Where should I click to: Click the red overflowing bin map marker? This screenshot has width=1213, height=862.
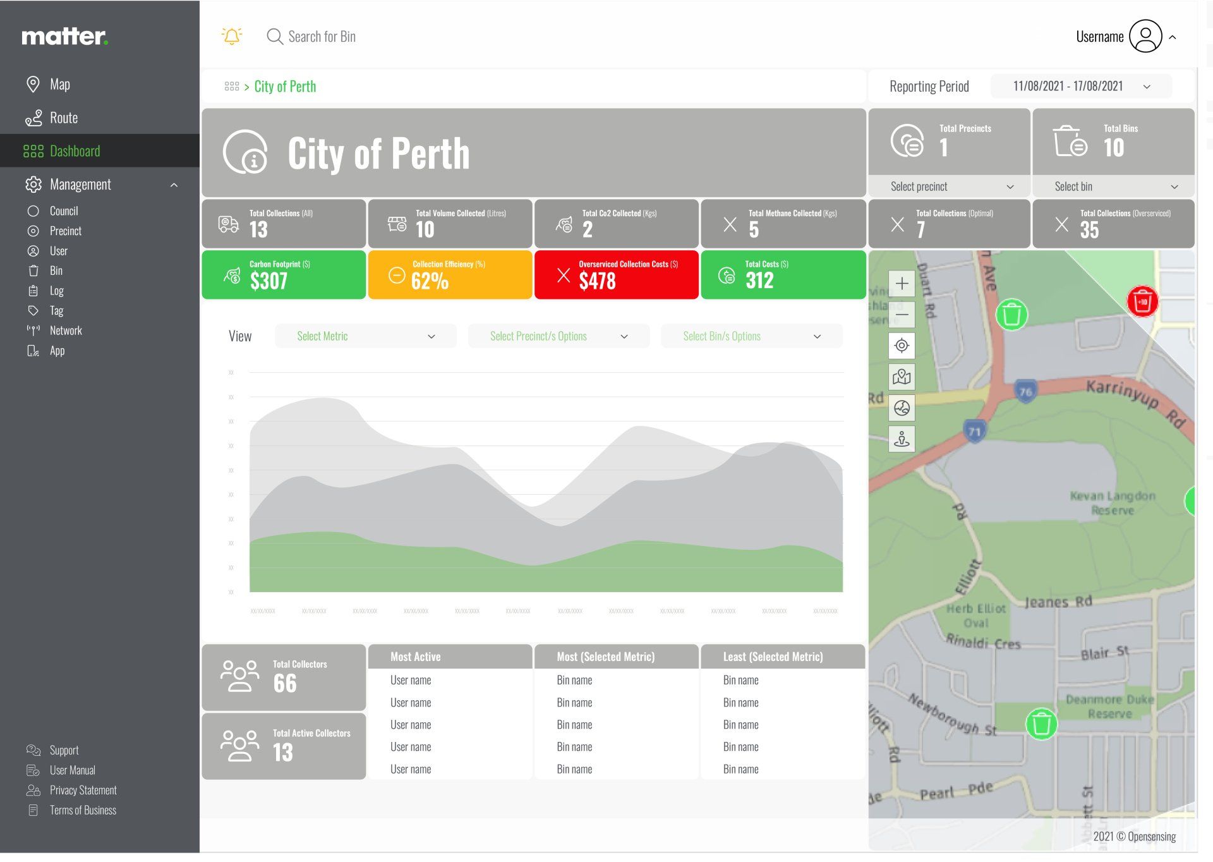[x=1142, y=301]
